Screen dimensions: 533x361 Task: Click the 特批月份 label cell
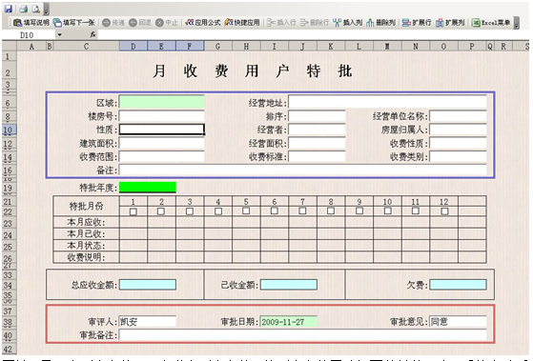pyautogui.click(x=87, y=206)
